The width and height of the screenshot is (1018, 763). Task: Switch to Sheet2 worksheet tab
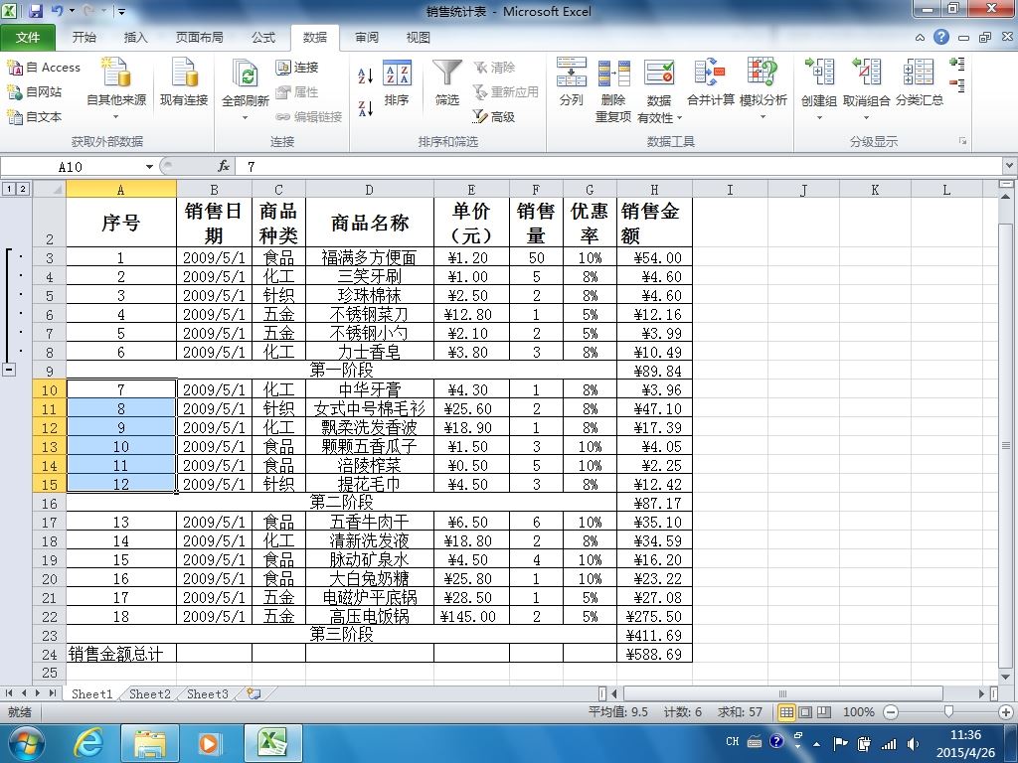[x=149, y=693]
